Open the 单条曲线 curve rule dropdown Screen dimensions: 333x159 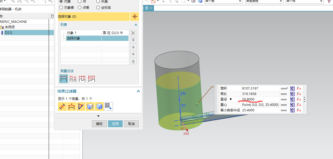coord(281,1)
